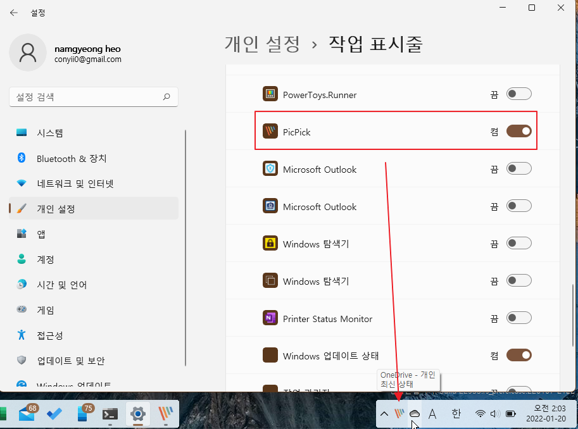Click the 한 Korean IME indicator

pyautogui.click(x=456, y=414)
